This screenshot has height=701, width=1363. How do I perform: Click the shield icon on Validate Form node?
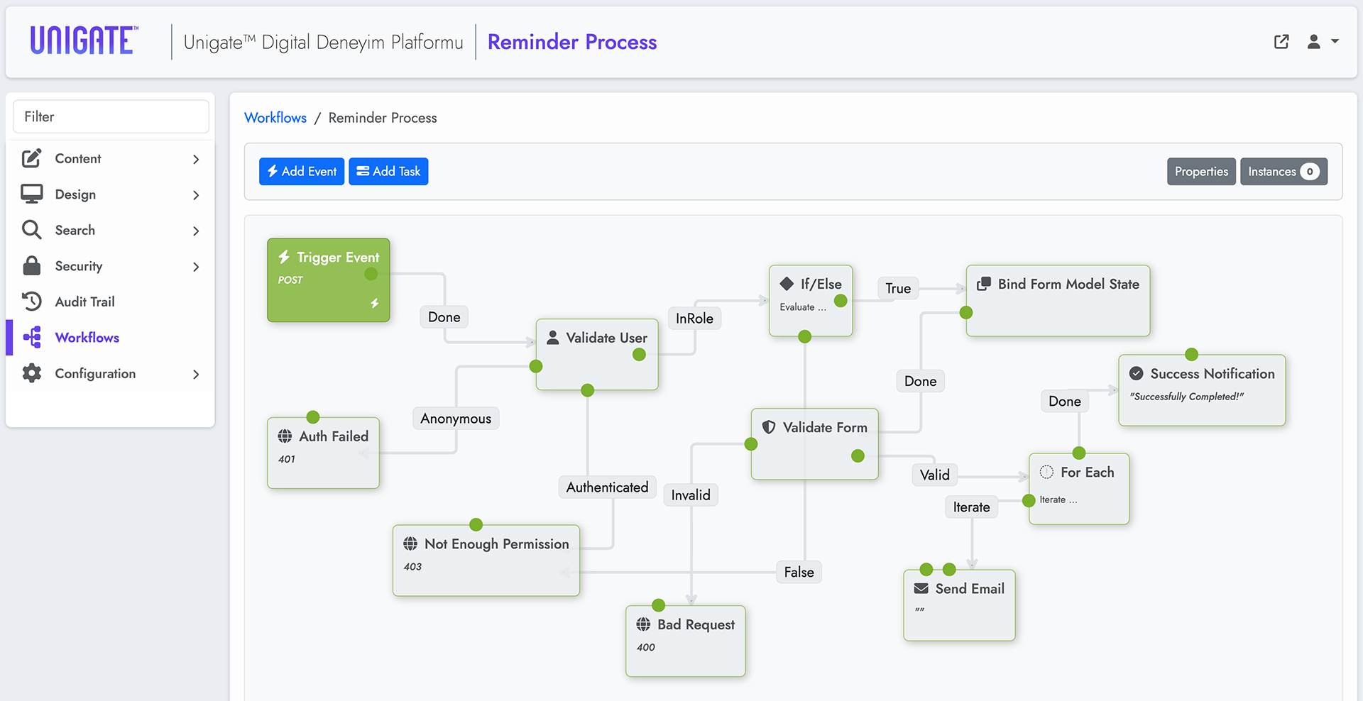[x=769, y=427]
